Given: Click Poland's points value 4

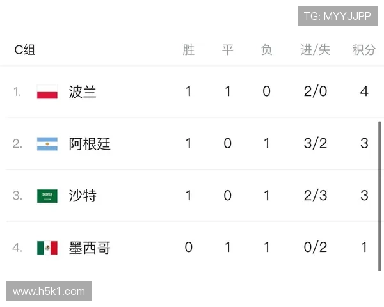Looking at the screenshot, I should [x=364, y=91].
